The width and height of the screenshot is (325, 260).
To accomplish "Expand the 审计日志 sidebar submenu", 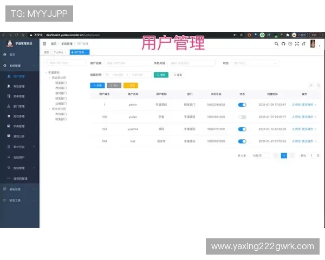I will click(x=19, y=147).
